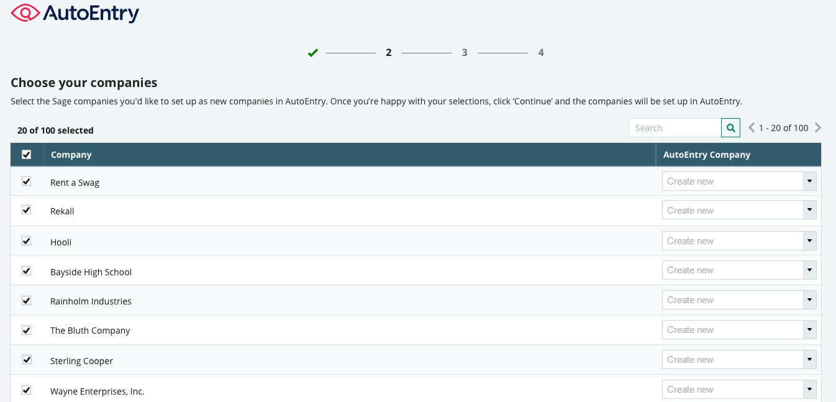Toggle the select-all companies checkbox
Screen dimensions: 836x402
click(x=27, y=155)
